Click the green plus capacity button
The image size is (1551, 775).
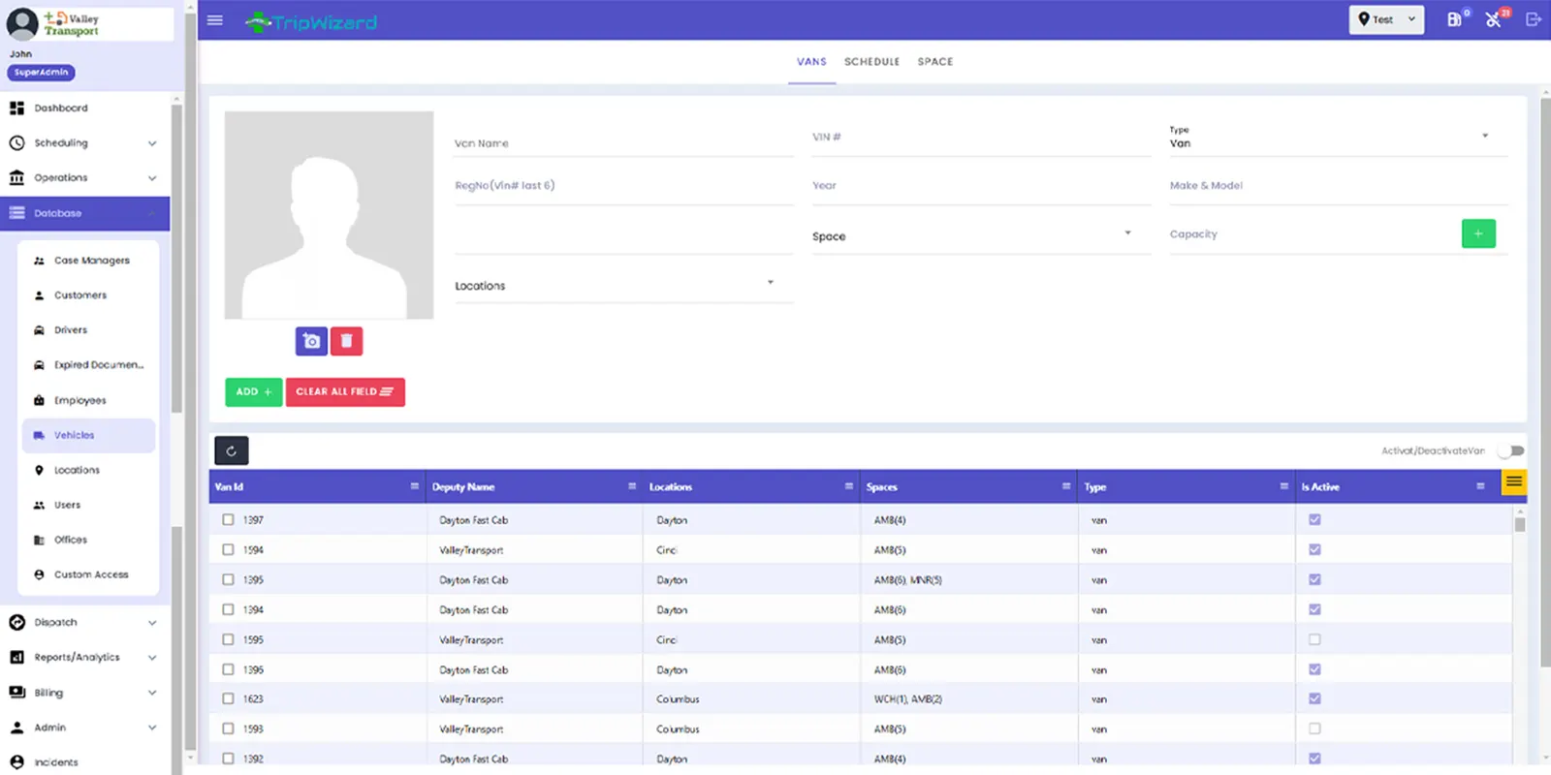pos(1477,233)
